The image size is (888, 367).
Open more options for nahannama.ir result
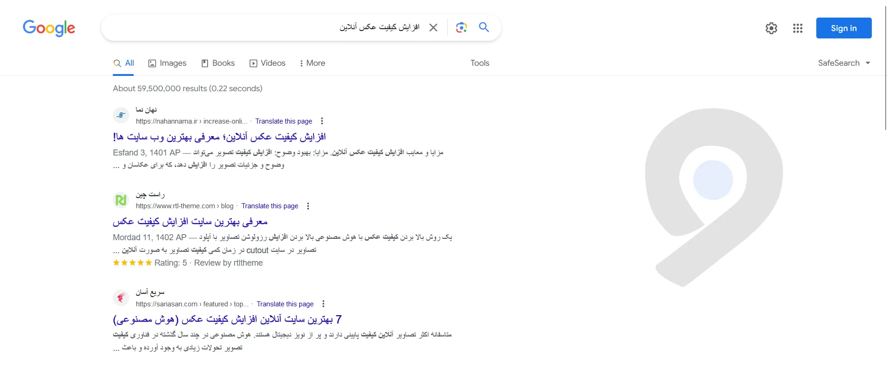[x=322, y=121]
